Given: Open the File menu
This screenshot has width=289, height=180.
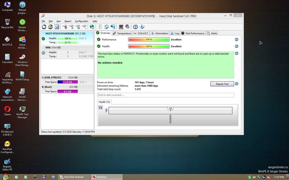Looking at the screenshot, I should tap(44, 21).
